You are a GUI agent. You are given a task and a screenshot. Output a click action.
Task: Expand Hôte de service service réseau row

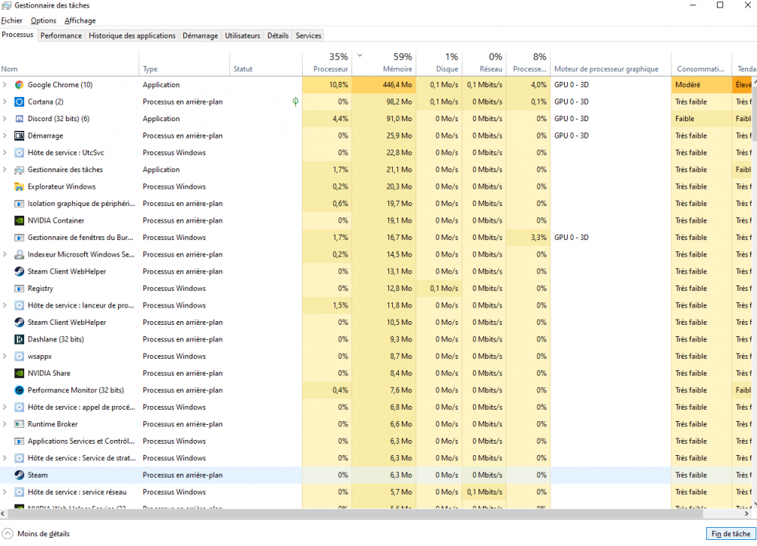coord(5,492)
